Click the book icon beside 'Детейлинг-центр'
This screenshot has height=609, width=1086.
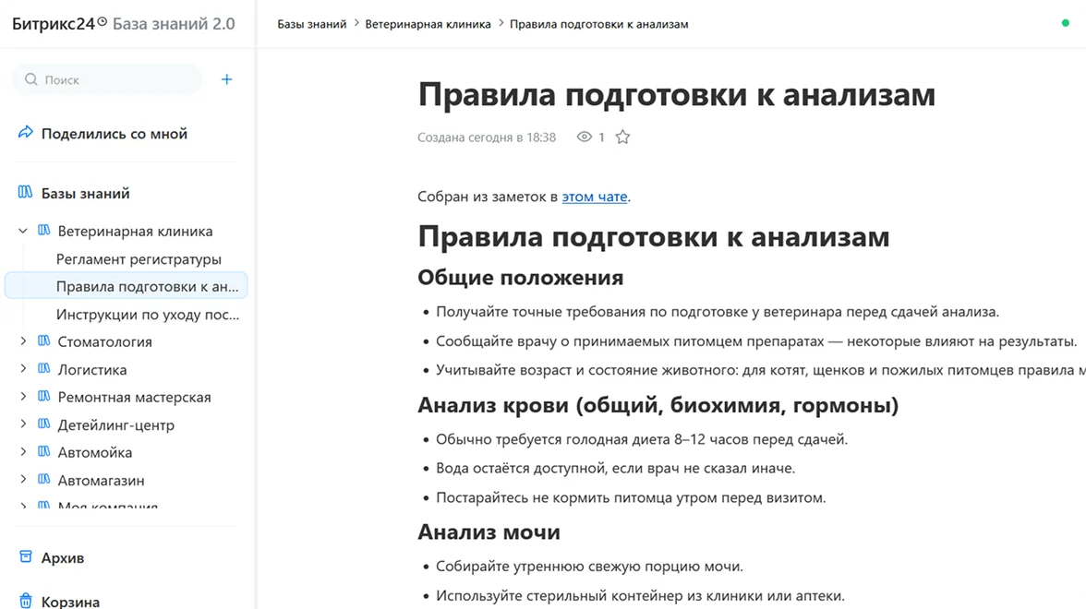point(43,424)
